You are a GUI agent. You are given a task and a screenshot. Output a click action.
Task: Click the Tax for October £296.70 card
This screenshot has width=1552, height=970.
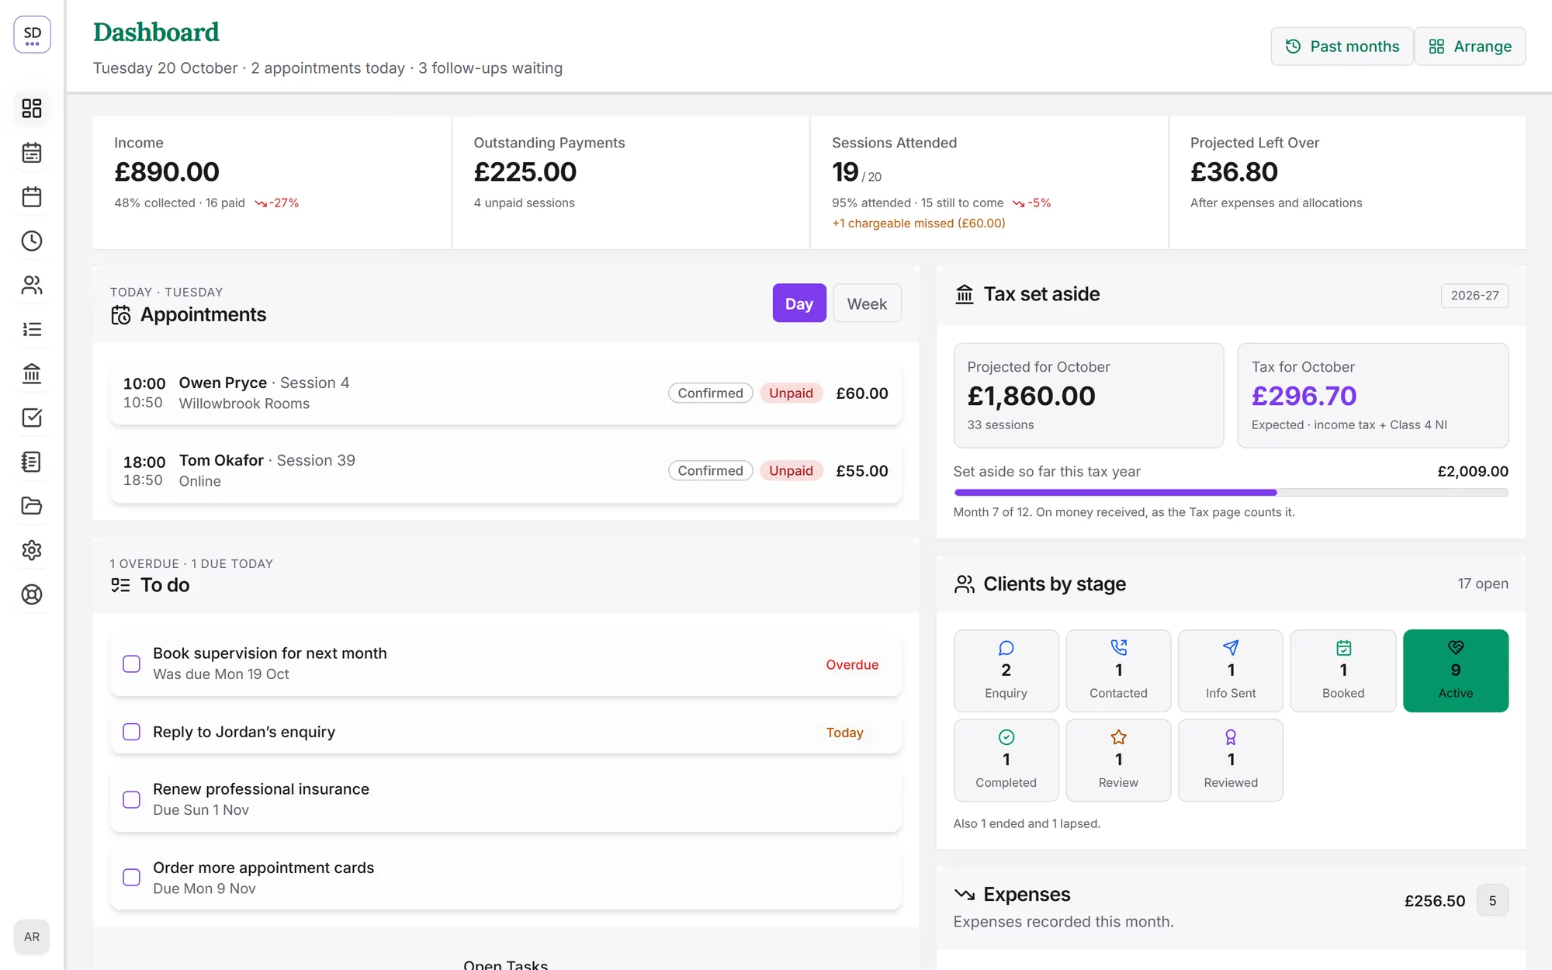click(x=1373, y=396)
